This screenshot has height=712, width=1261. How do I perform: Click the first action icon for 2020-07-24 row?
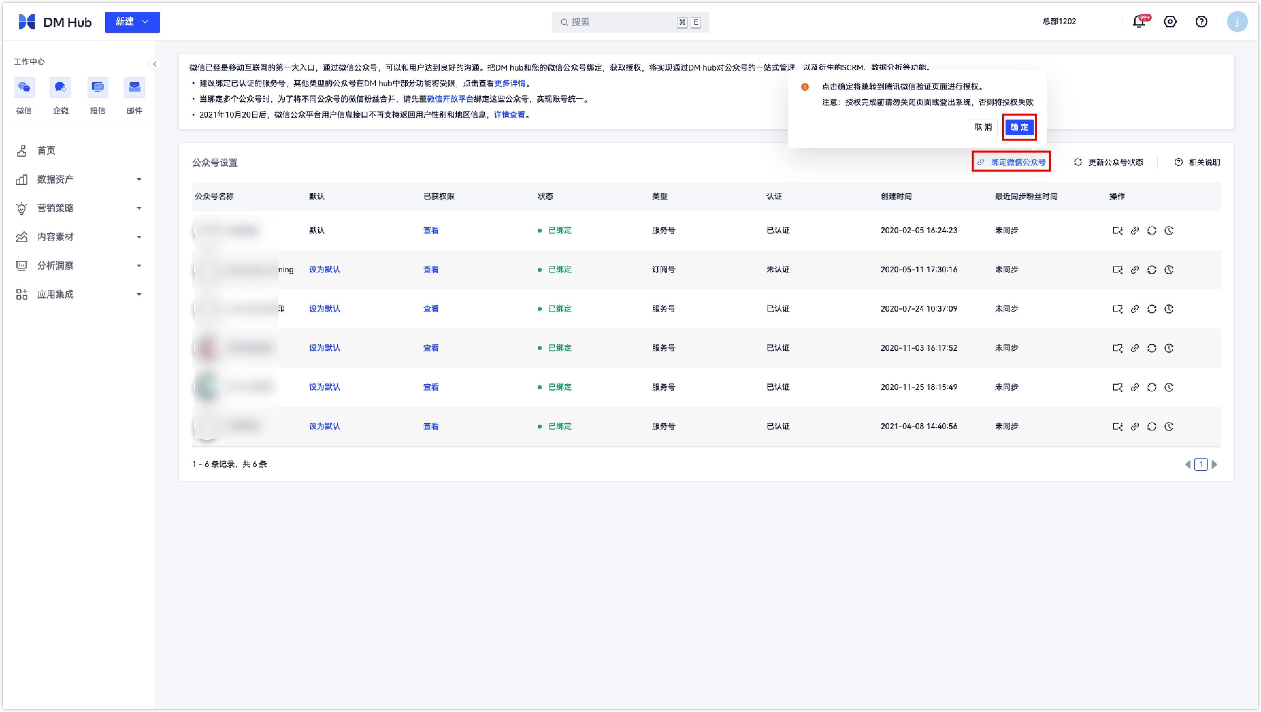point(1118,309)
